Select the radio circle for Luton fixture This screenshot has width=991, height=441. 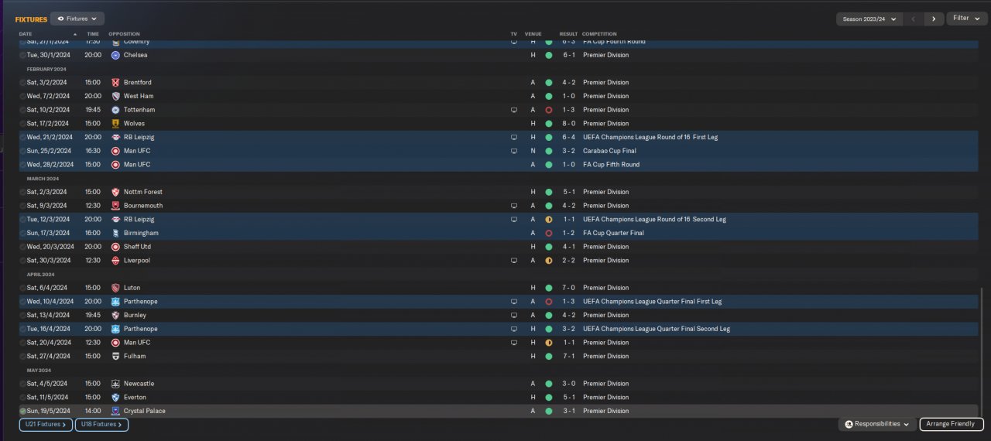coord(22,288)
